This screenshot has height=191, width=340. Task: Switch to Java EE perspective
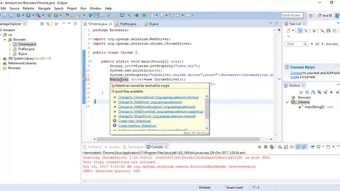pyautogui.click(x=325, y=15)
